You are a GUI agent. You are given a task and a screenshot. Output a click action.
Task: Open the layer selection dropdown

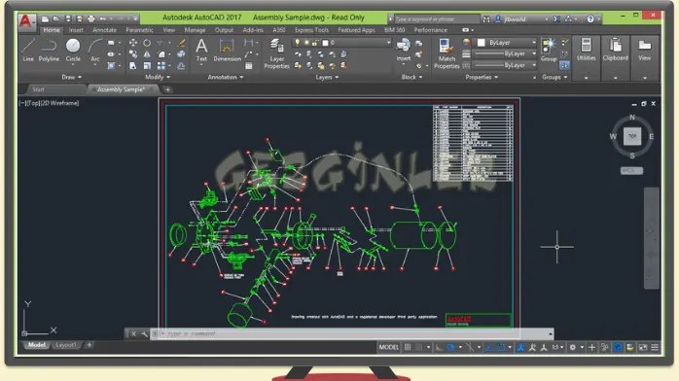[341, 43]
